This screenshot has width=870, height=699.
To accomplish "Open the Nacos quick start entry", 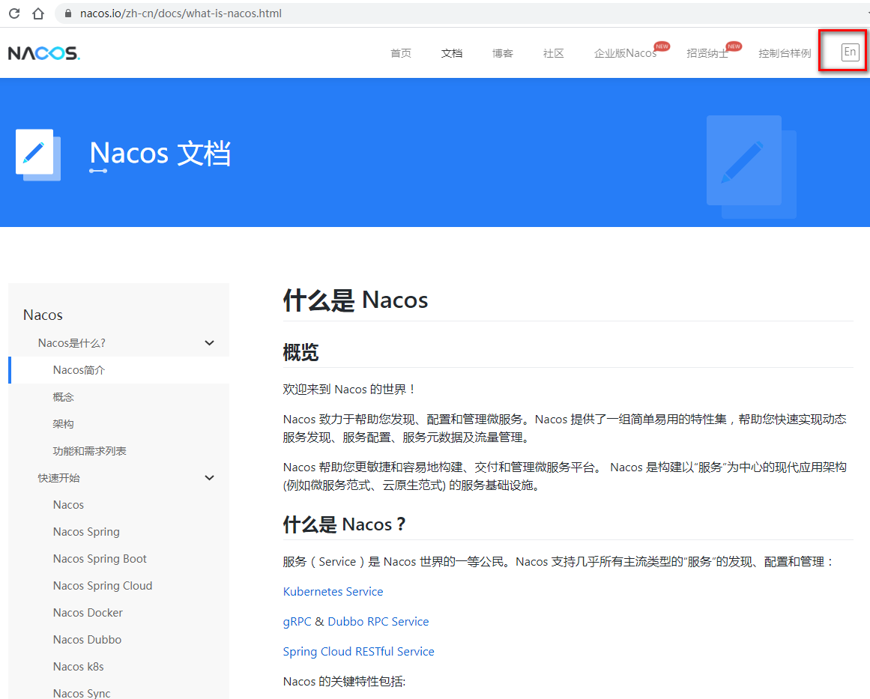I will pyautogui.click(x=68, y=505).
